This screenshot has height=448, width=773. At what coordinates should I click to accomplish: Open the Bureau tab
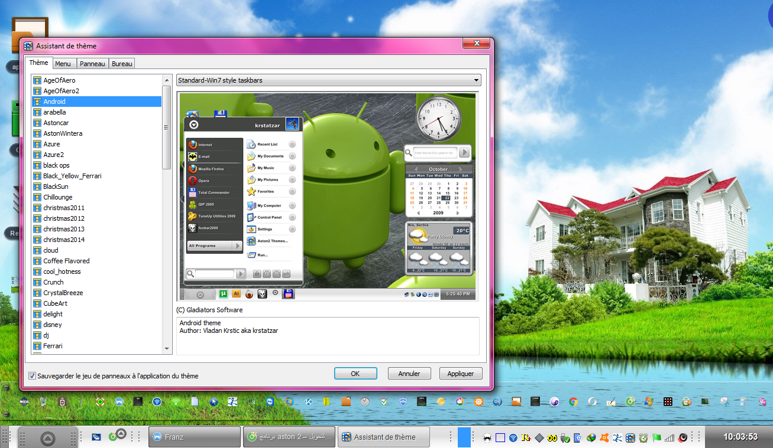click(x=122, y=64)
